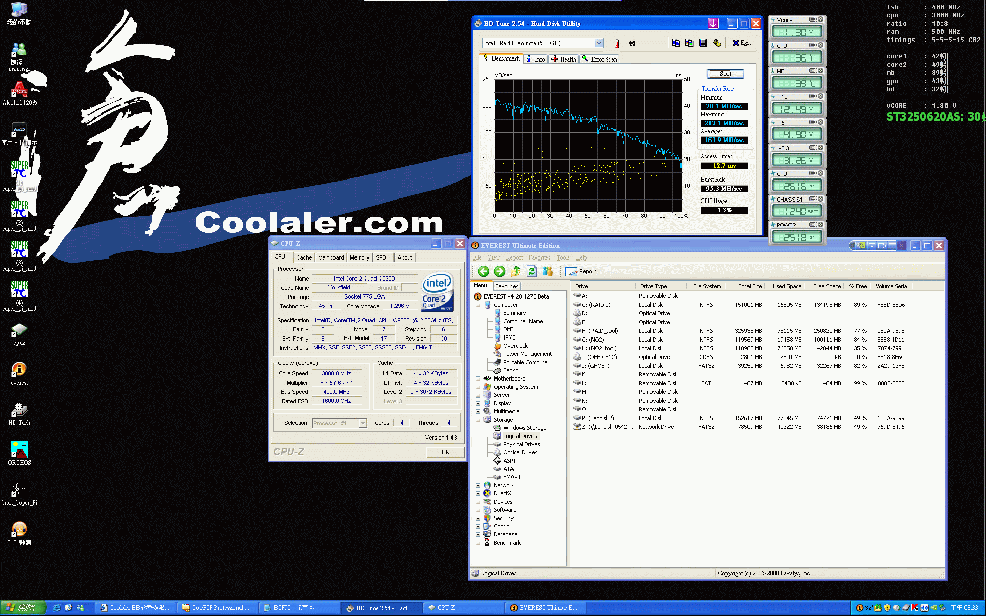This screenshot has height=616, width=986.
Task: Click HD Tune thermometer temperature icon
Action: 617,44
